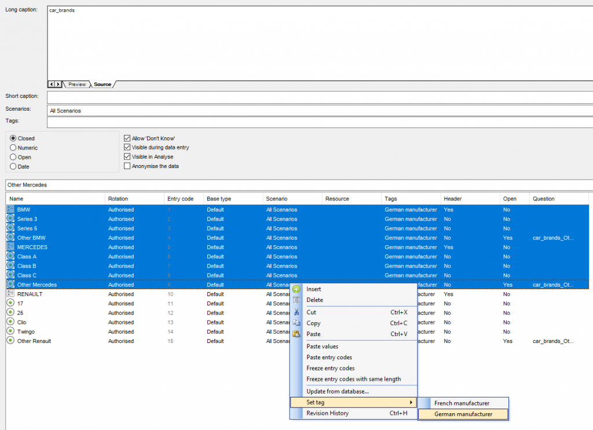Sort by the Header column header
The width and height of the screenshot is (593, 430).
pyautogui.click(x=470, y=199)
